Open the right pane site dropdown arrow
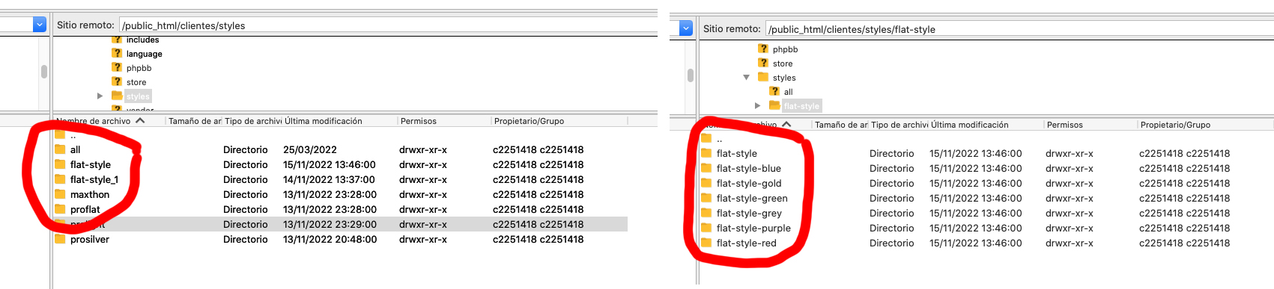The image size is (1274, 289). [686, 28]
